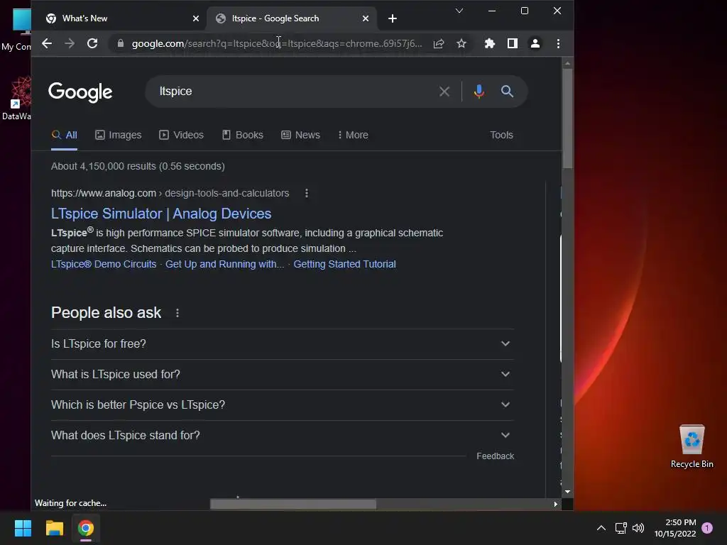The height and width of the screenshot is (545, 727).
Task: Click the address bar URL
Action: click(x=277, y=43)
